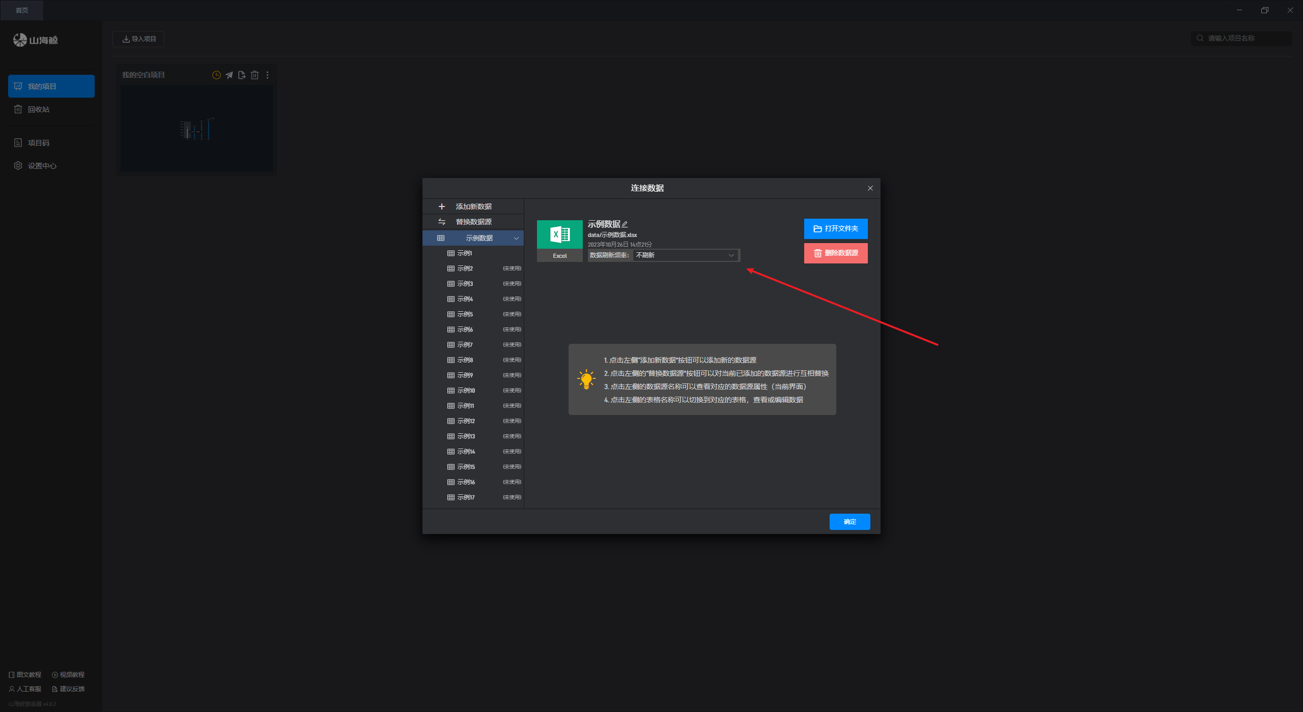This screenshot has width=1303, height=712.
Task: Open 回收站 in the left sidebar
Action: 39,109
